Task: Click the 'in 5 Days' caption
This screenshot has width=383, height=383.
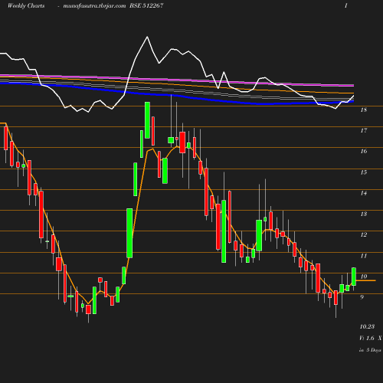Action: pyautogui.click(x=370, y=350)
